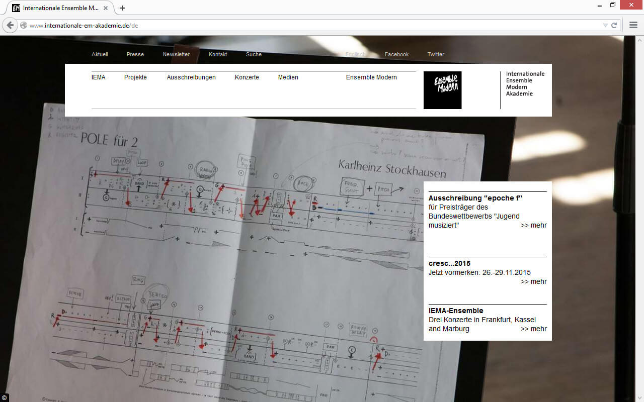This screenshot has height=402, width=644.
Task: Open the Ensemble Modern menu item
Action: tap(371, 77)
